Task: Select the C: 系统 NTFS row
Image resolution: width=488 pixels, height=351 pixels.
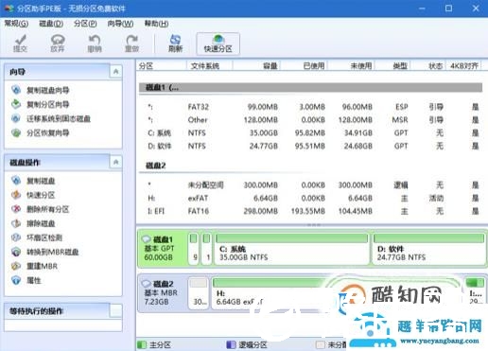Action: (x=310, y=133)
